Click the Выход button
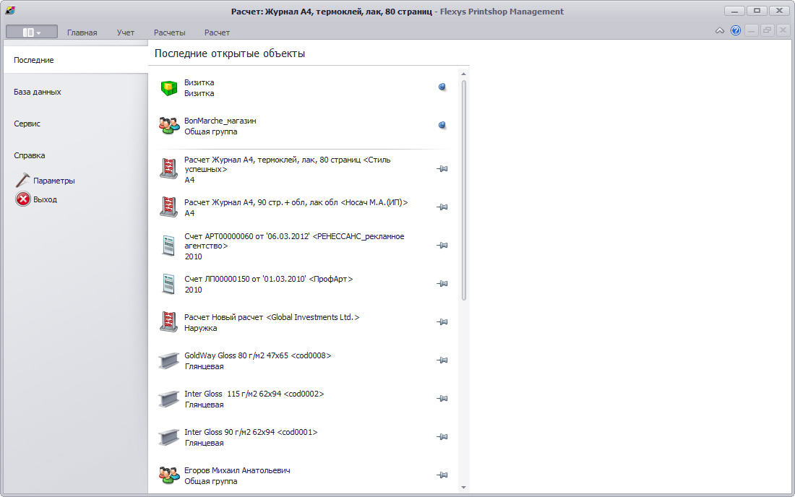The image size is (795, 497). [x=37, y=199]
